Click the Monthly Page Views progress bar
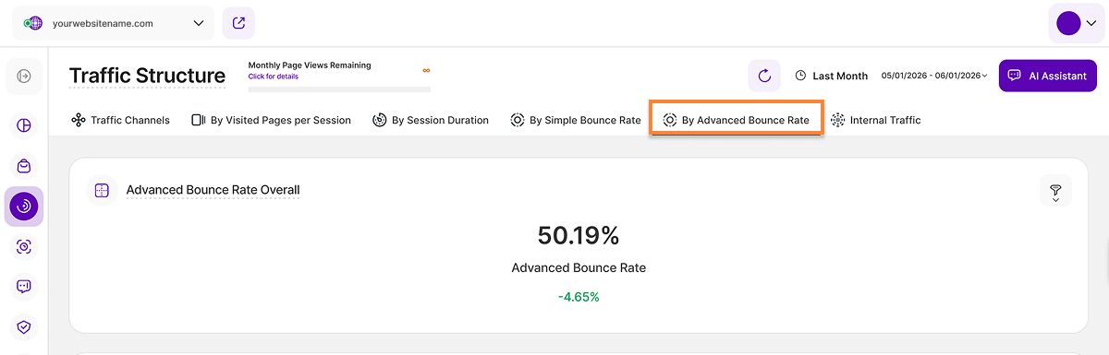This screenshot has height=355, width=1109. (339, 89)
